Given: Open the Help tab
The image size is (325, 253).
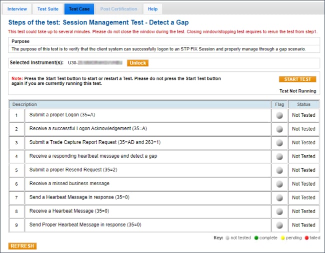Looking at the screenshot, I should (x=152, y=9).
